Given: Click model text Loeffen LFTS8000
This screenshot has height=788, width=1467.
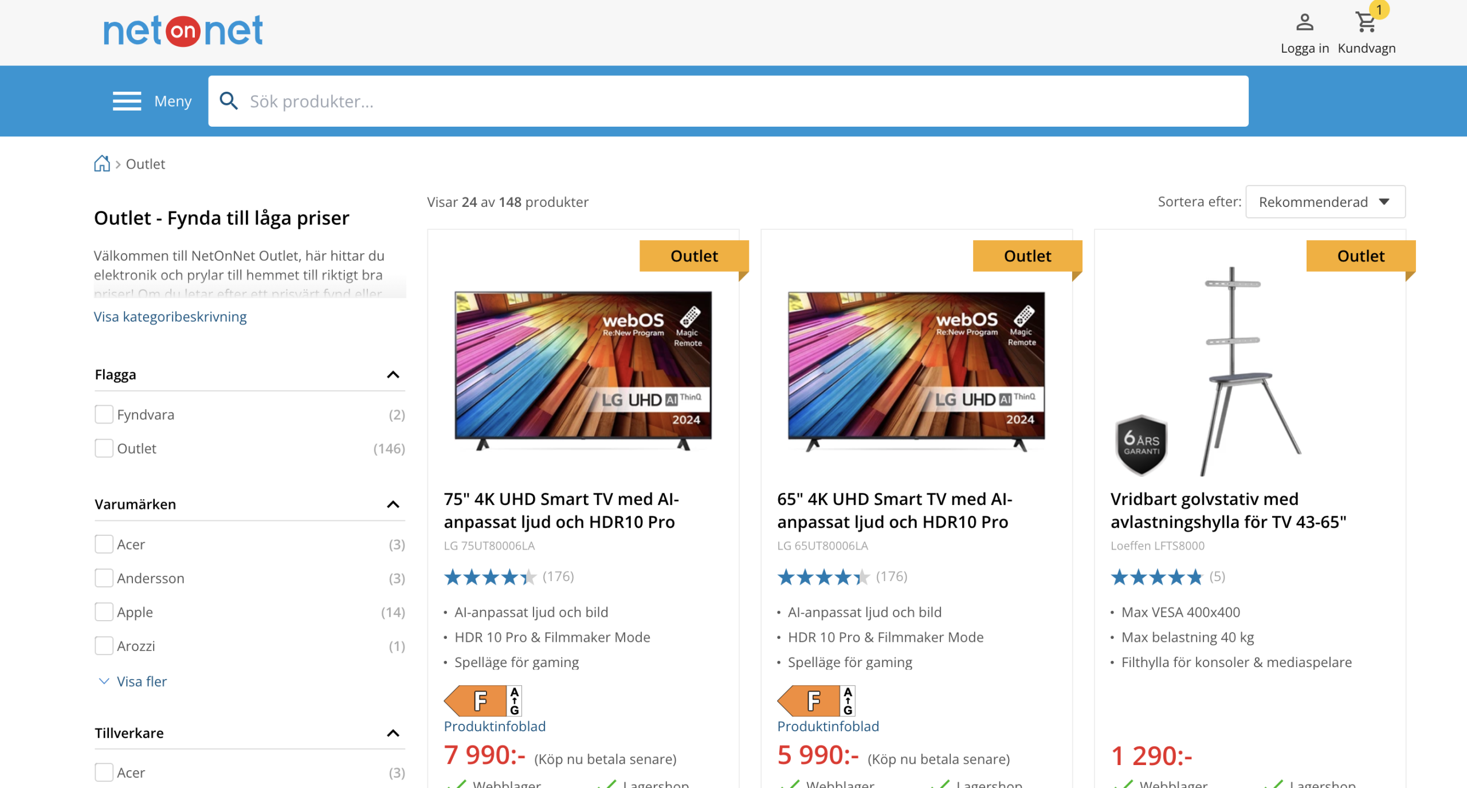Looking at the screenshot, I should tap(1157, 546).
